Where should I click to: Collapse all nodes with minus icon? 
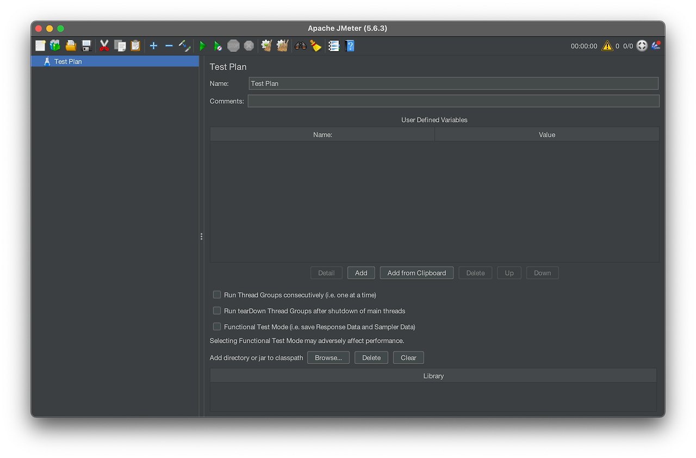click(169, 46)
